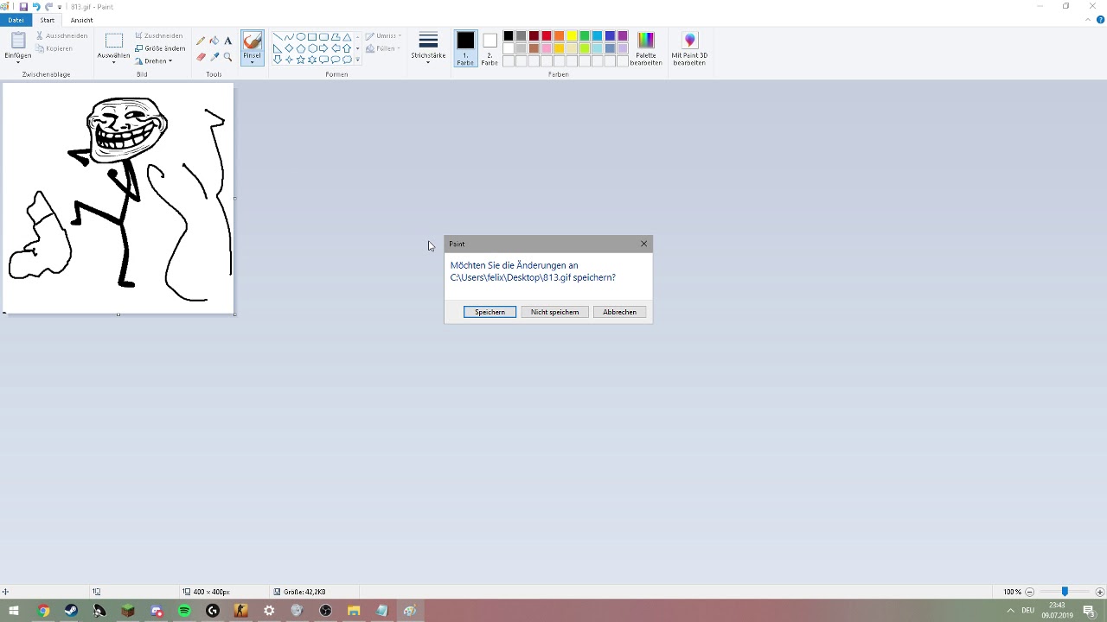Show hidden system tray icons

click(1010, 611)
